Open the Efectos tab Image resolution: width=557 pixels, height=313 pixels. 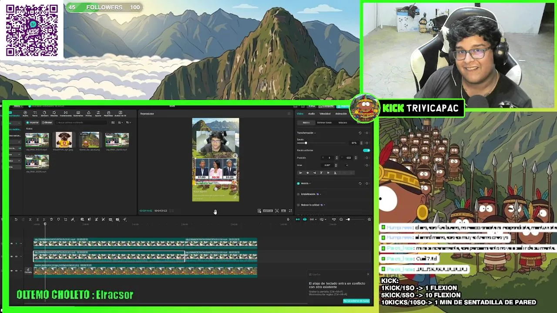coord(54,113)
